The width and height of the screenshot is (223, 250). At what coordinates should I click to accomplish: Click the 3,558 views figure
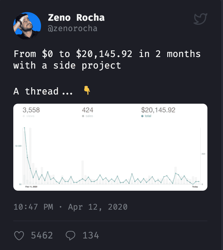(x=31, y=110)
